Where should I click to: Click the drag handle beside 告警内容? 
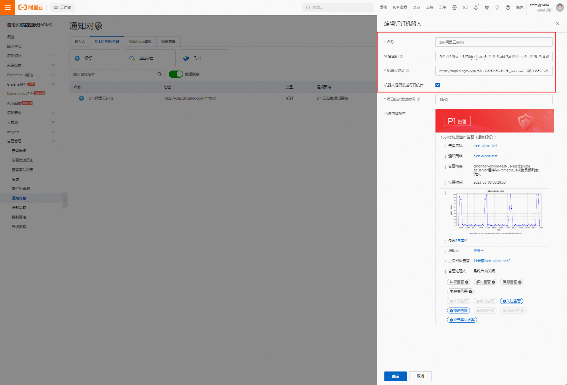click(x=445, y=167)
